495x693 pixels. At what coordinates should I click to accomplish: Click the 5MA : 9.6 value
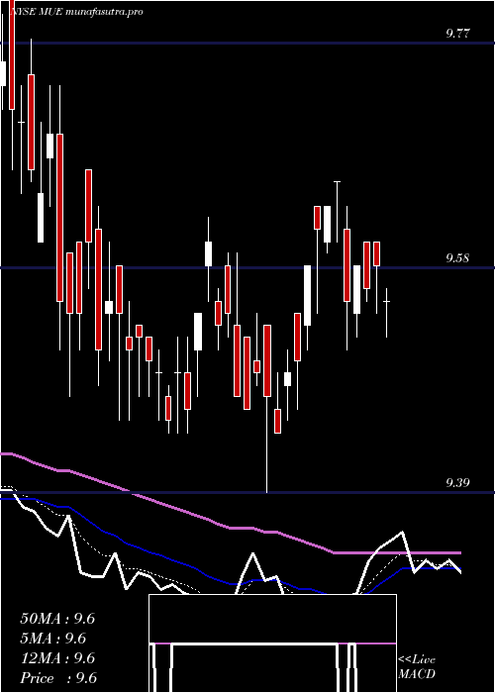pos(53,639)
